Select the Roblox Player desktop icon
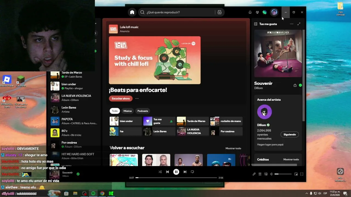Viewport: 351px width, 197px height. tap(7, 81)
